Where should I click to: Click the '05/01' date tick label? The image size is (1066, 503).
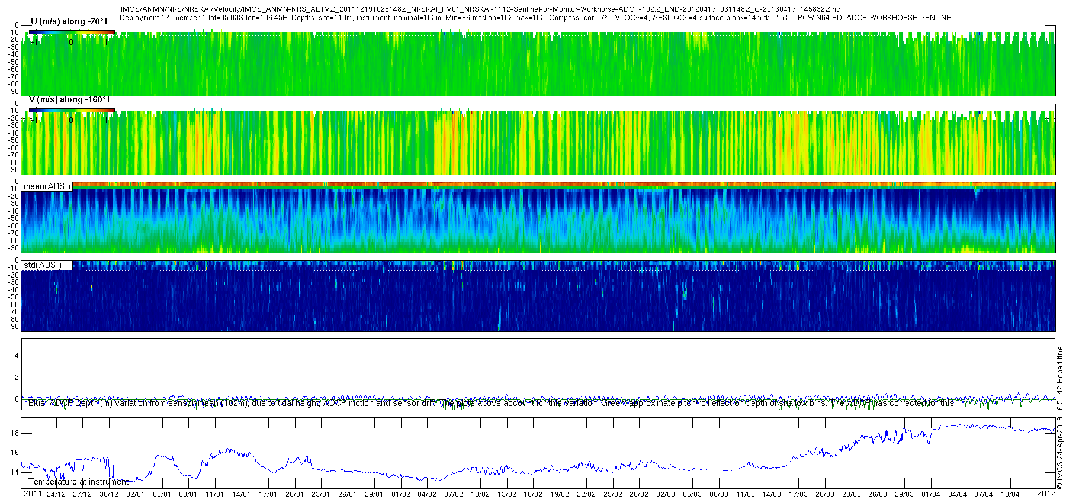[162, 495]
